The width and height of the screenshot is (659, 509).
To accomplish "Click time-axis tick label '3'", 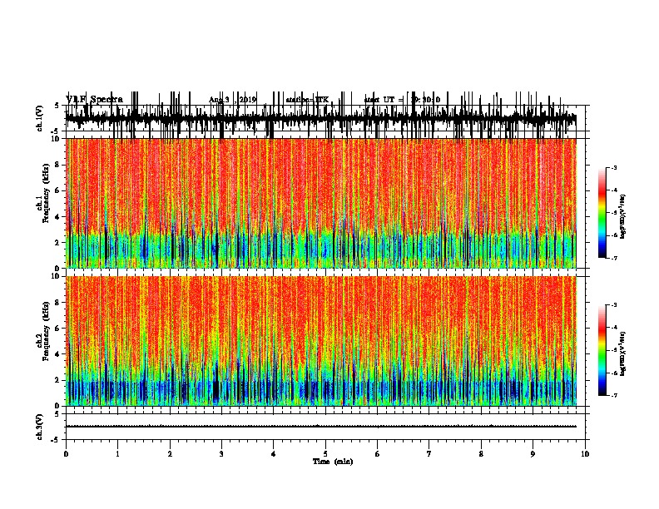I will pos(221,454).
